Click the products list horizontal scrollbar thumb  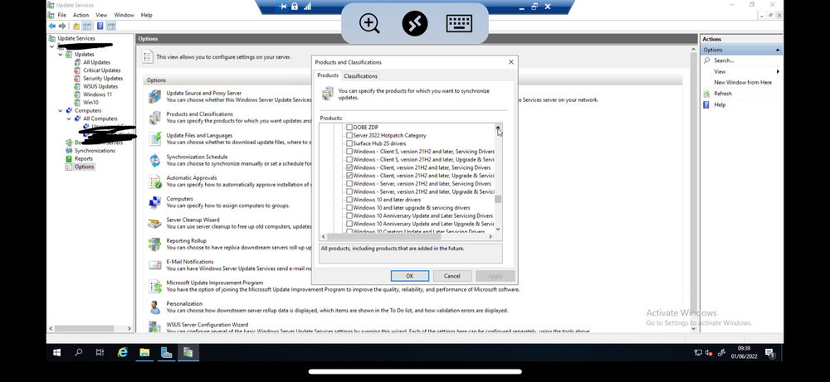pos(383,237)
